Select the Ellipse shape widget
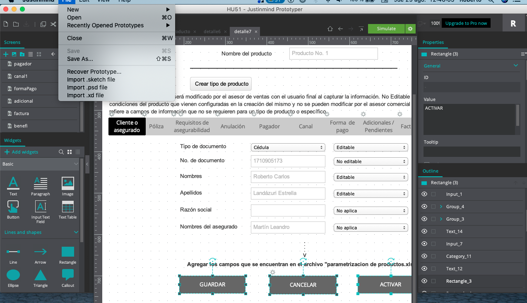 tap(13, 275)
